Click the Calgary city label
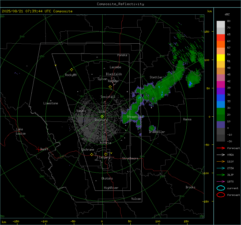 point(104,157)
